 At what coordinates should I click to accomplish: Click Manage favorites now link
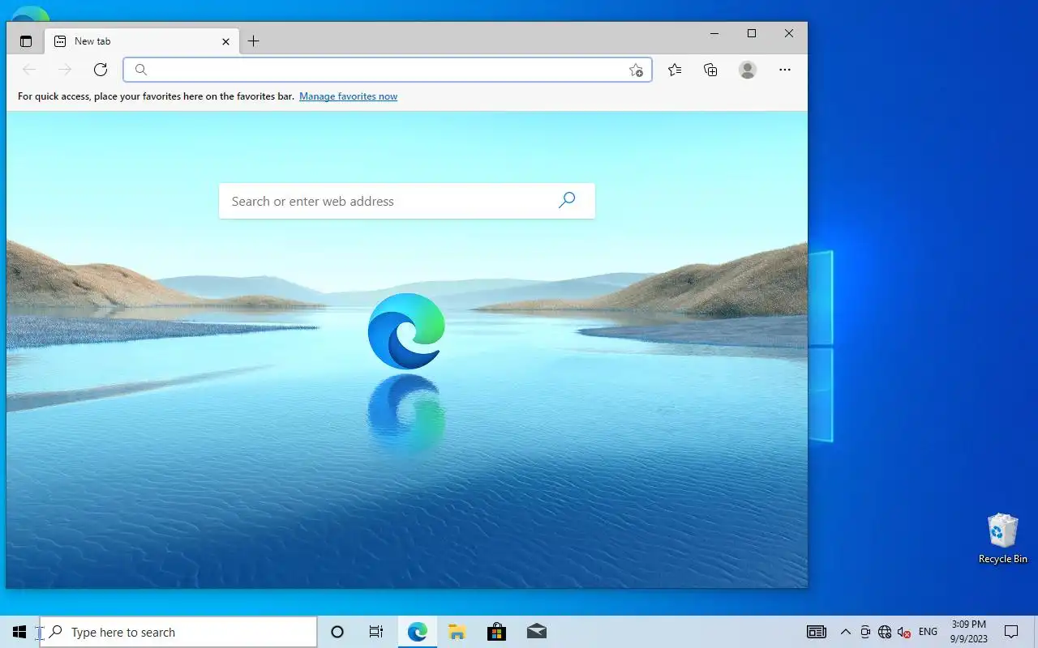(x=348, y=96)
